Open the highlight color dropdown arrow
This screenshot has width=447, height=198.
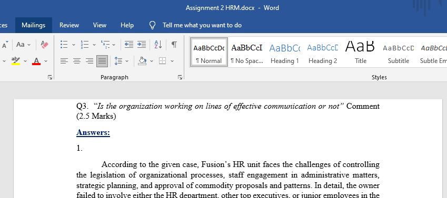tap(25, 61)
